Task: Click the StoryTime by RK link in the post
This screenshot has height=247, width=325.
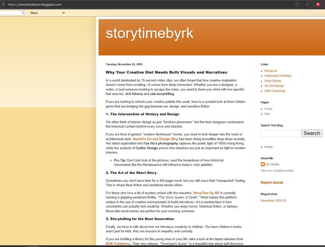Action: tap(206, 193)
